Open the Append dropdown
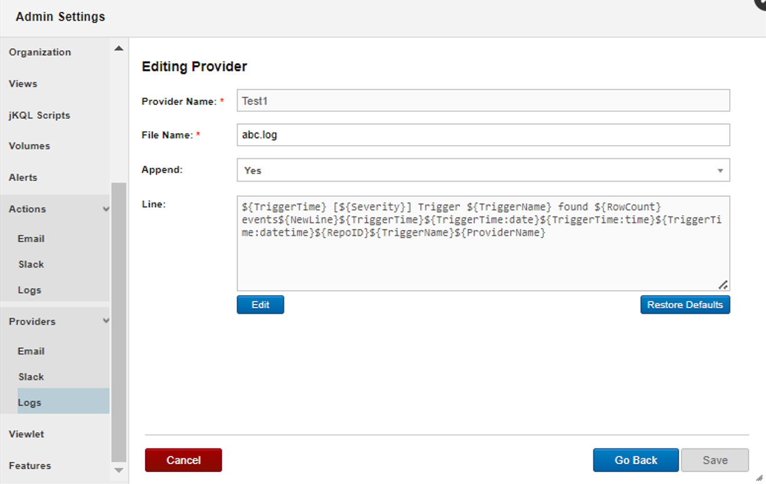Viewport: 766px width, 484px height. [723, 170]
